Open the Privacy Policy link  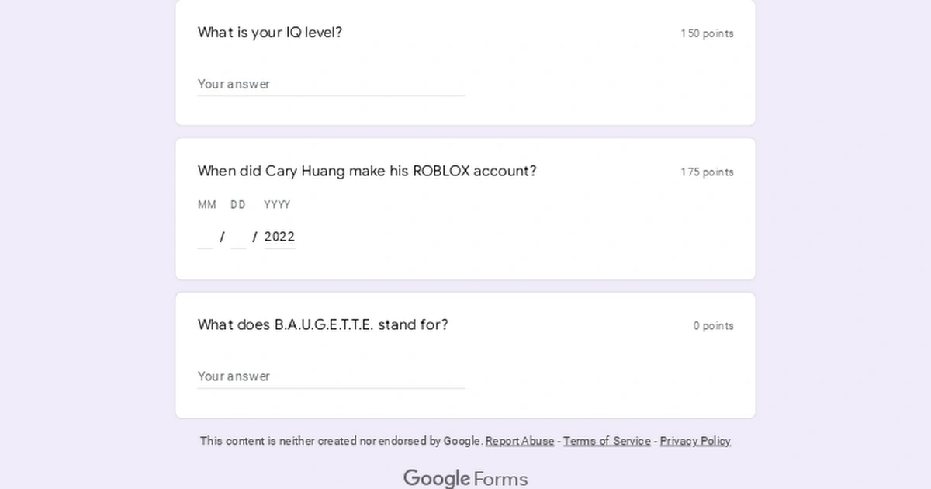coord(695,441)
